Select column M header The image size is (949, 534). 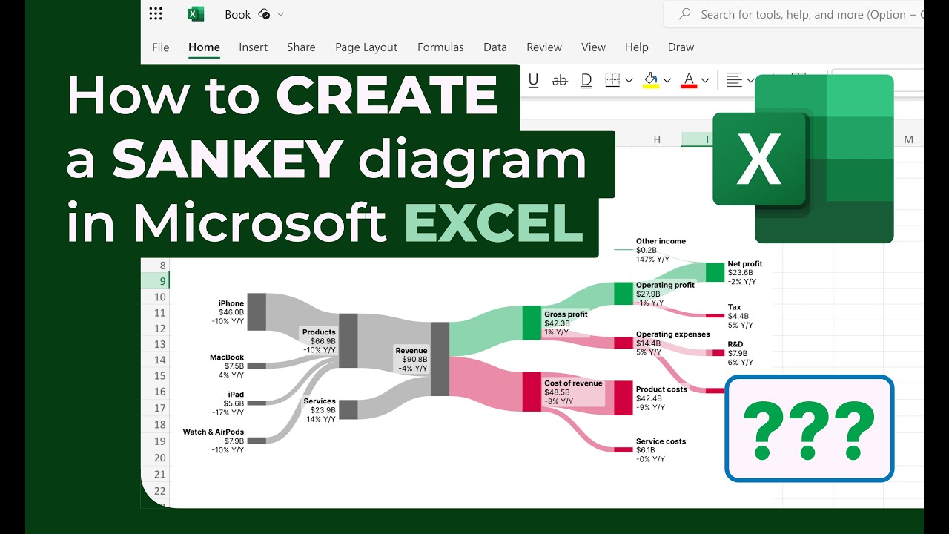point(908,139)
